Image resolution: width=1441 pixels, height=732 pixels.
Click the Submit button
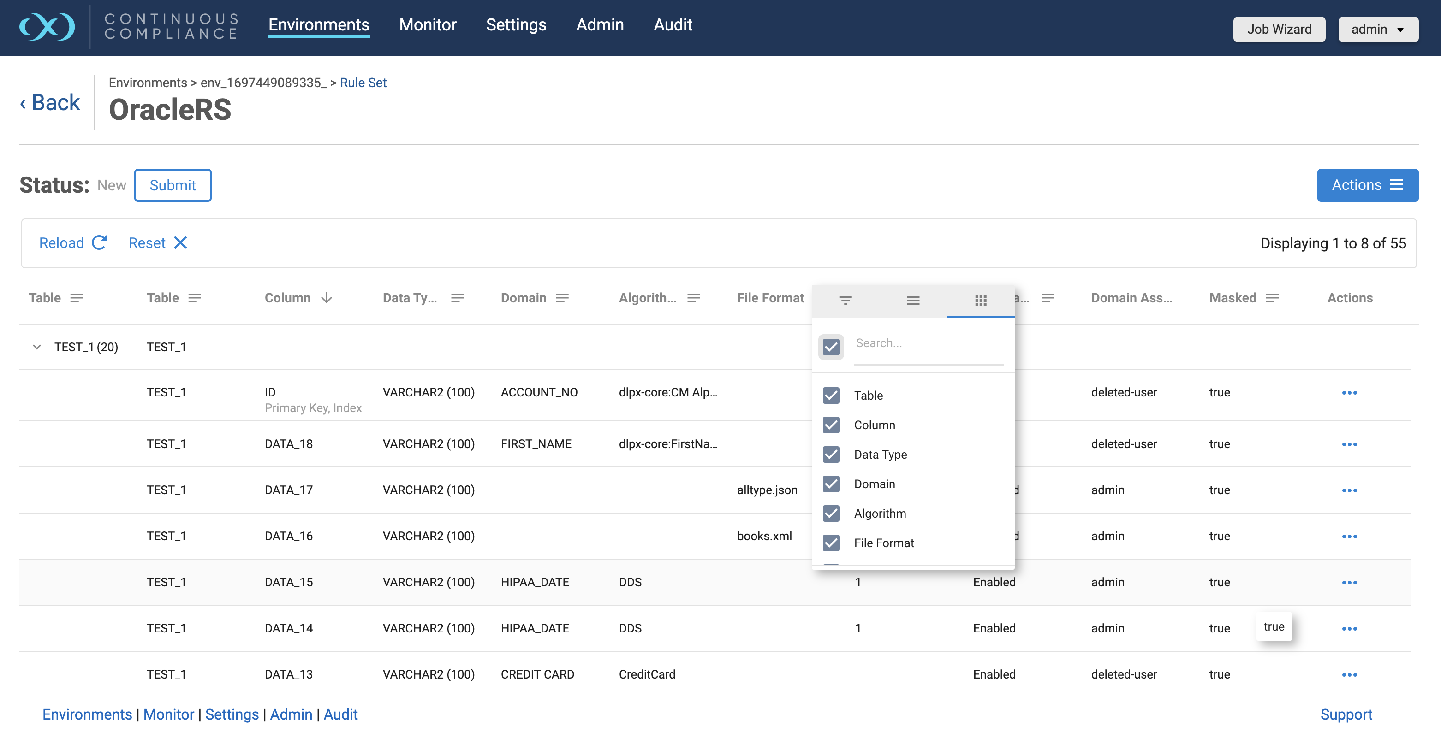tap(173, 185)
